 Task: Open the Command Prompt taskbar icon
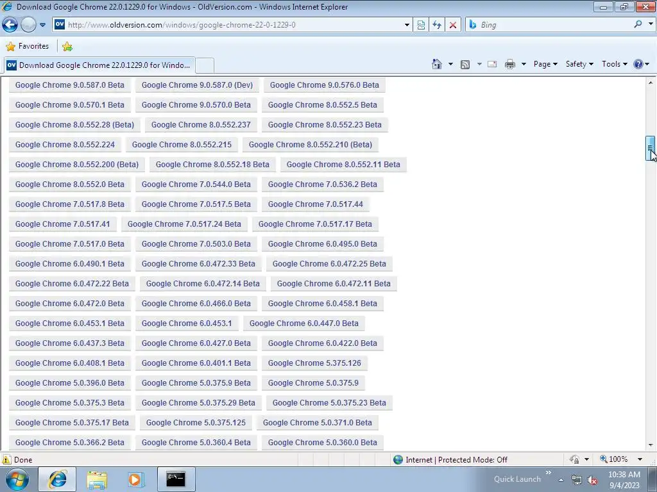176,479
